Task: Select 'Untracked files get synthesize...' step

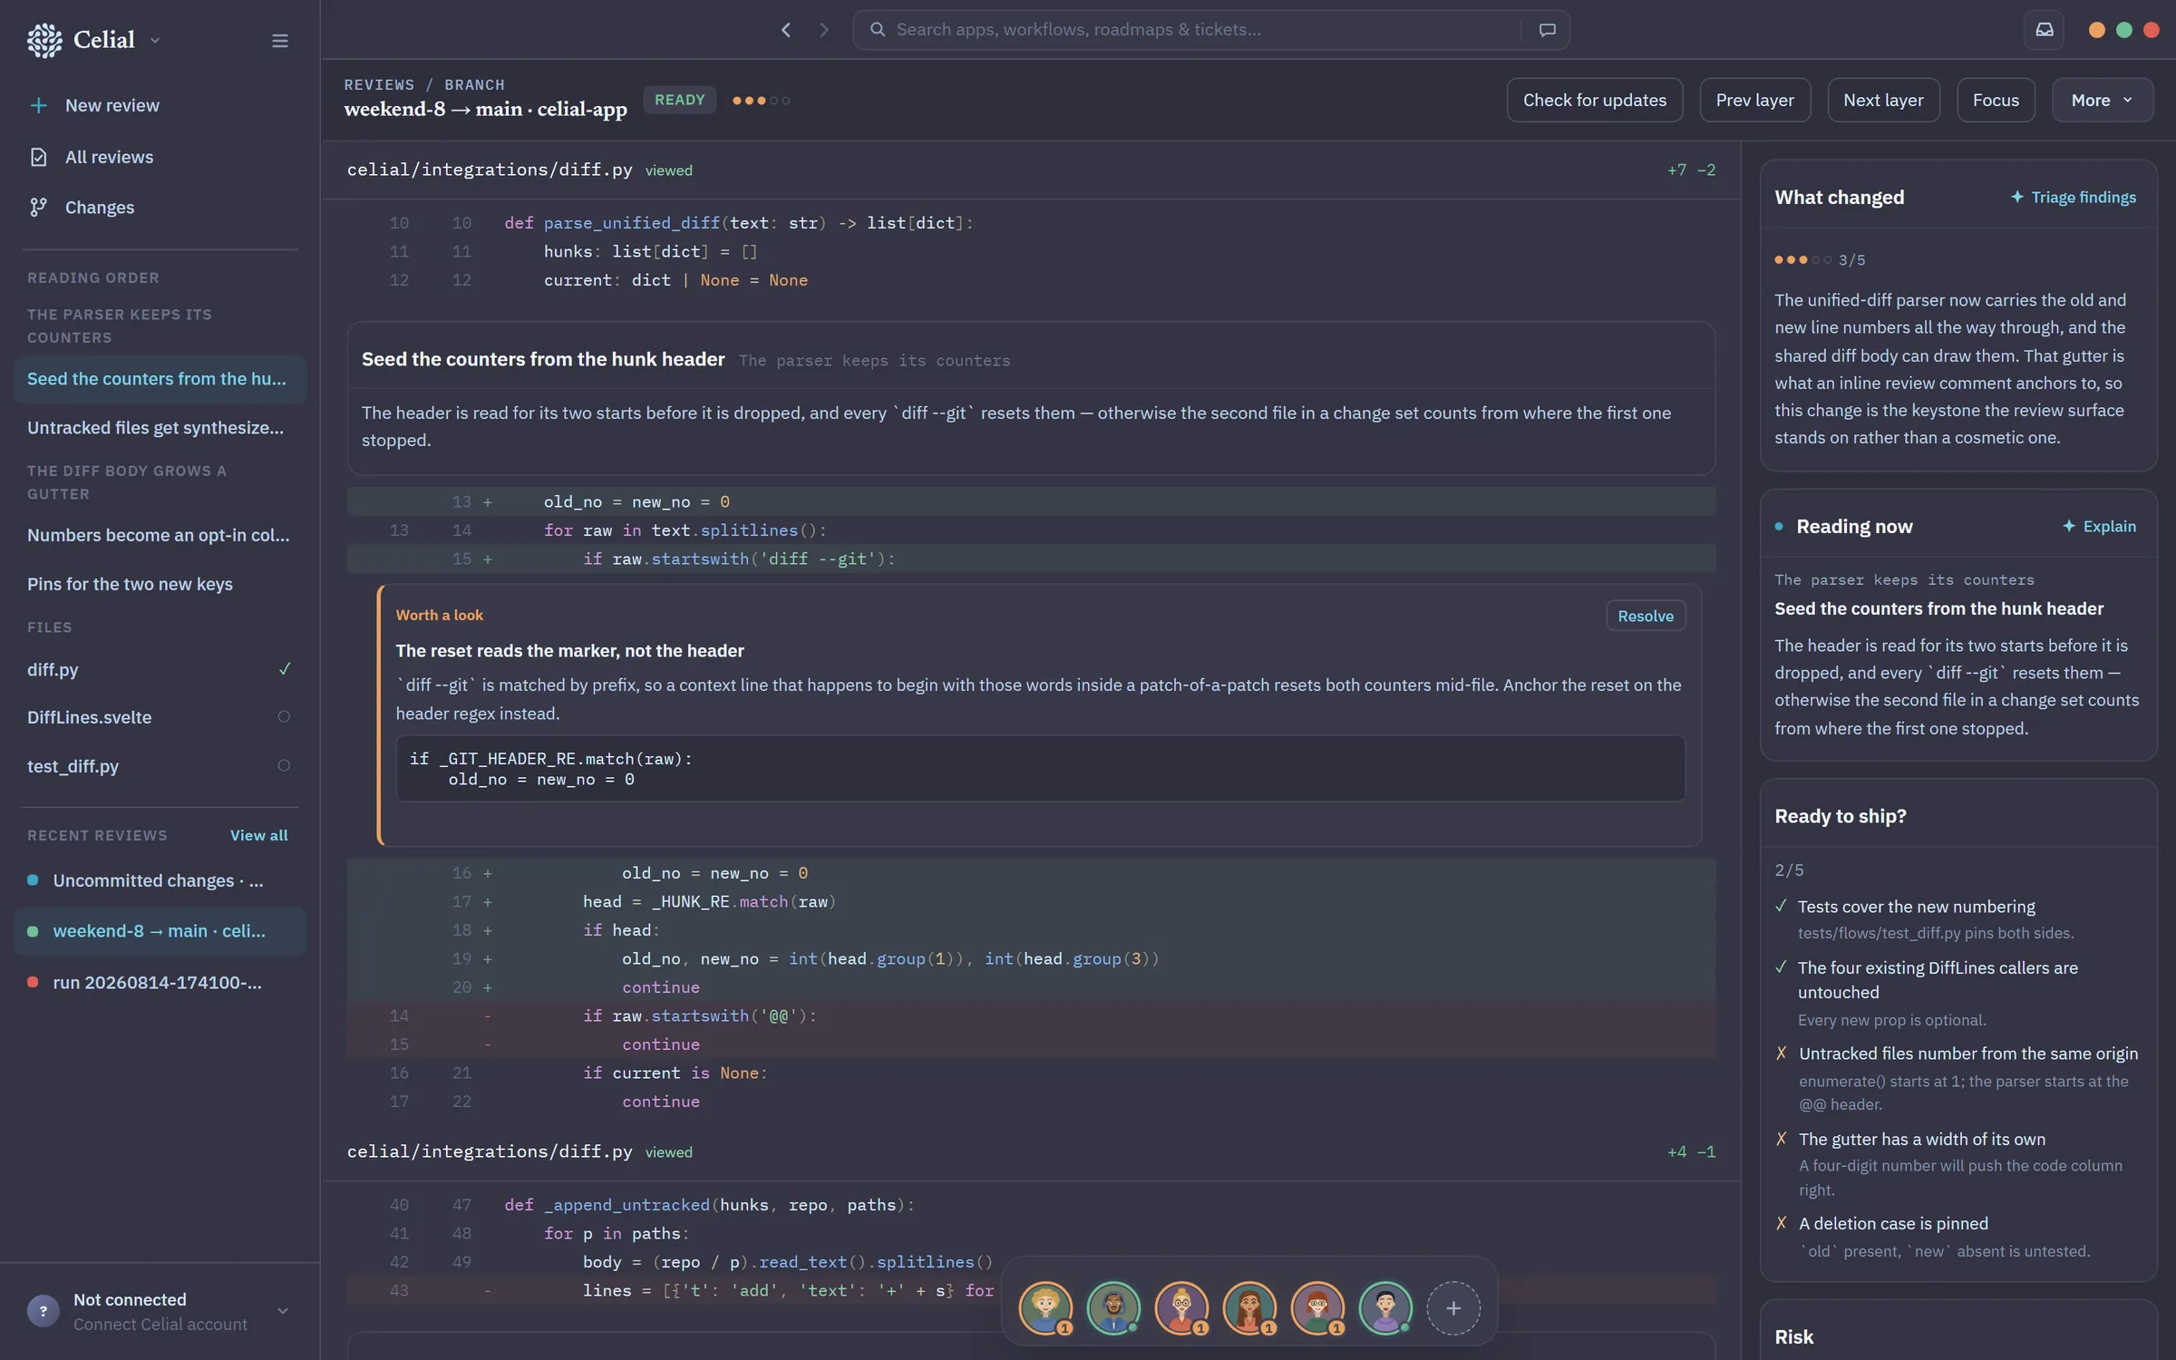Action: [x=160, y=428]
